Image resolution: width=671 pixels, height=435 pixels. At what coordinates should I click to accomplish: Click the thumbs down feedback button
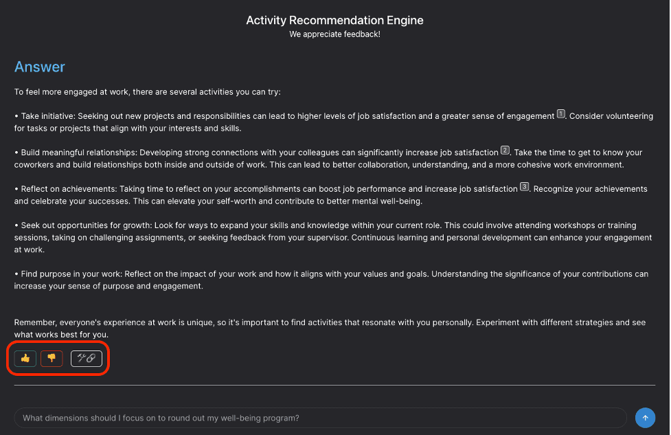pyautogui.click(x=52, y=358)
